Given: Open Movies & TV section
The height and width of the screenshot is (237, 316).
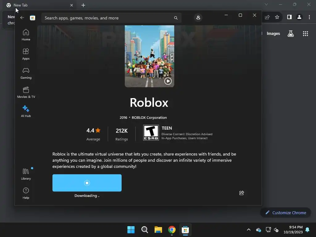Looking at the screenshot, I should (26, 92).
